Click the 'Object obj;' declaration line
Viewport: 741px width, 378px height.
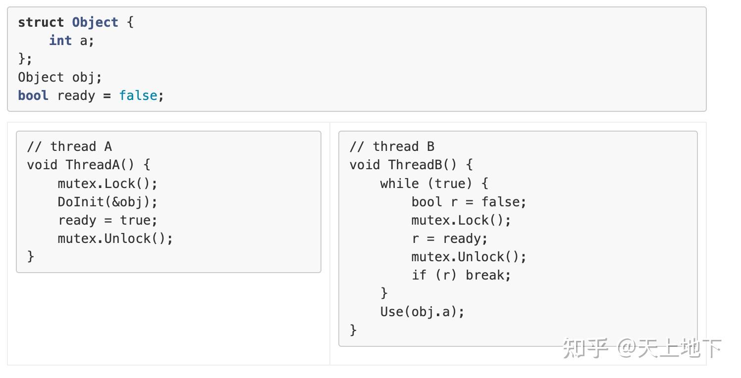click(59, 77)
